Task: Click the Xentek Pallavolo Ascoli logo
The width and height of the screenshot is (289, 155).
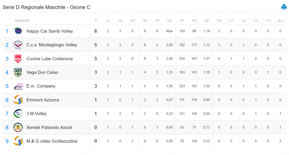Action: click(18, 127)
